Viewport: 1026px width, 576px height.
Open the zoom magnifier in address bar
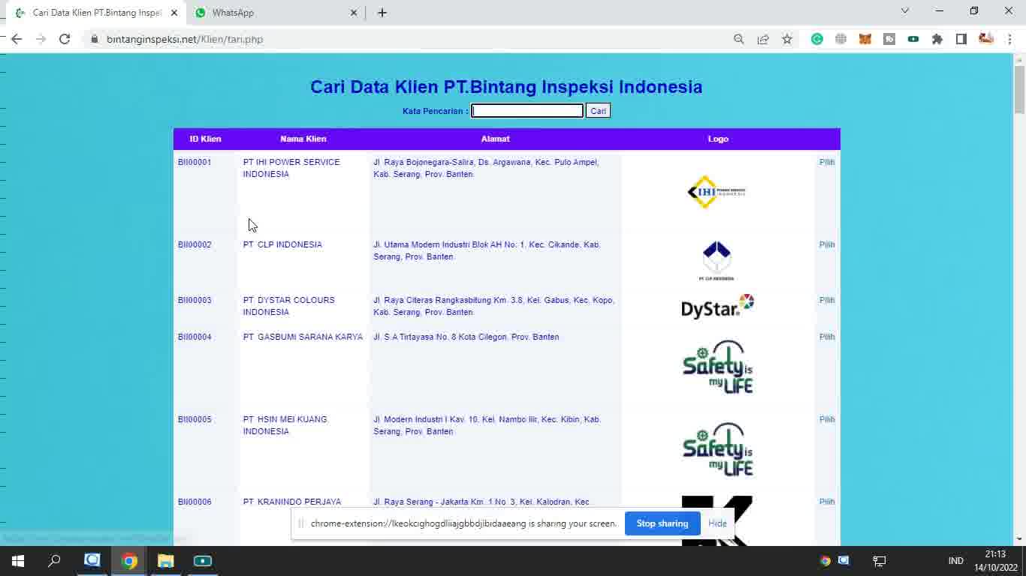click(x=739, y=39)
